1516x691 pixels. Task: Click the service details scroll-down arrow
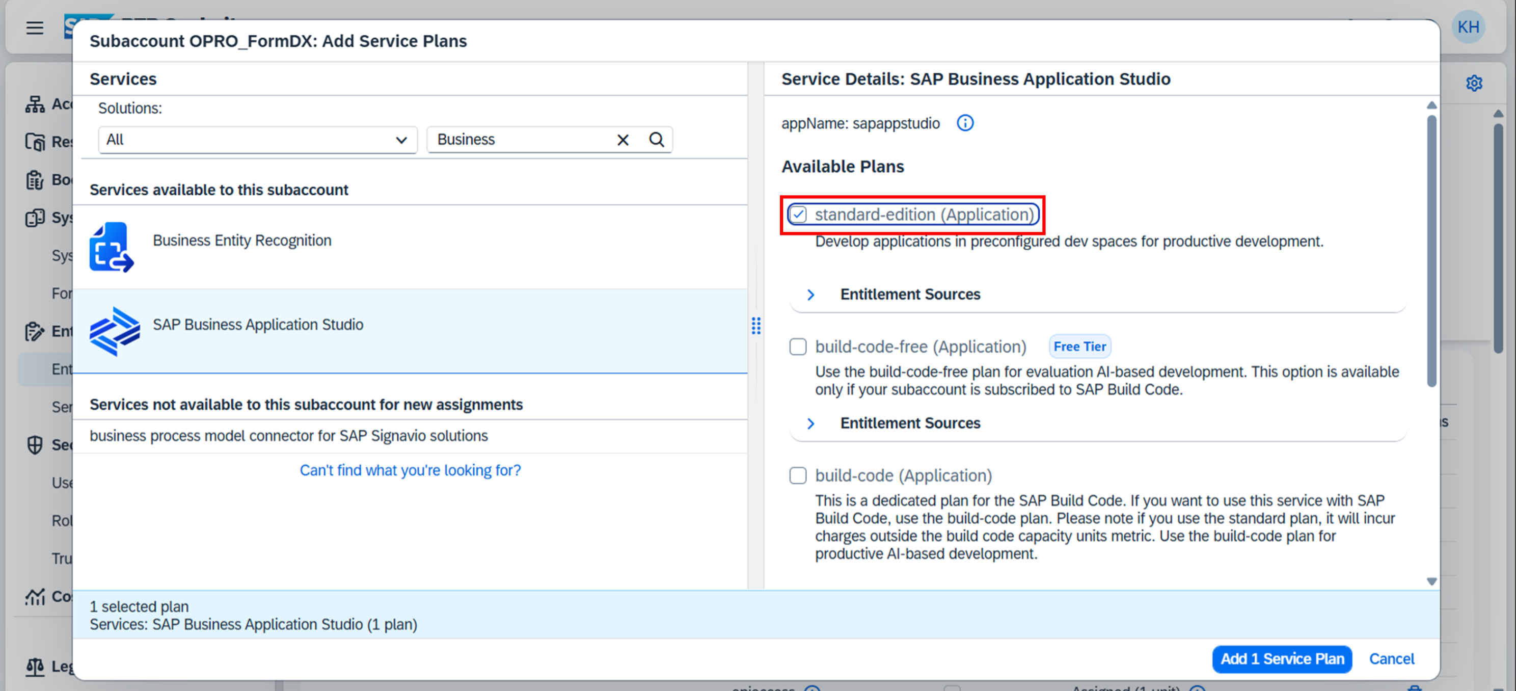click(1431, 581)
